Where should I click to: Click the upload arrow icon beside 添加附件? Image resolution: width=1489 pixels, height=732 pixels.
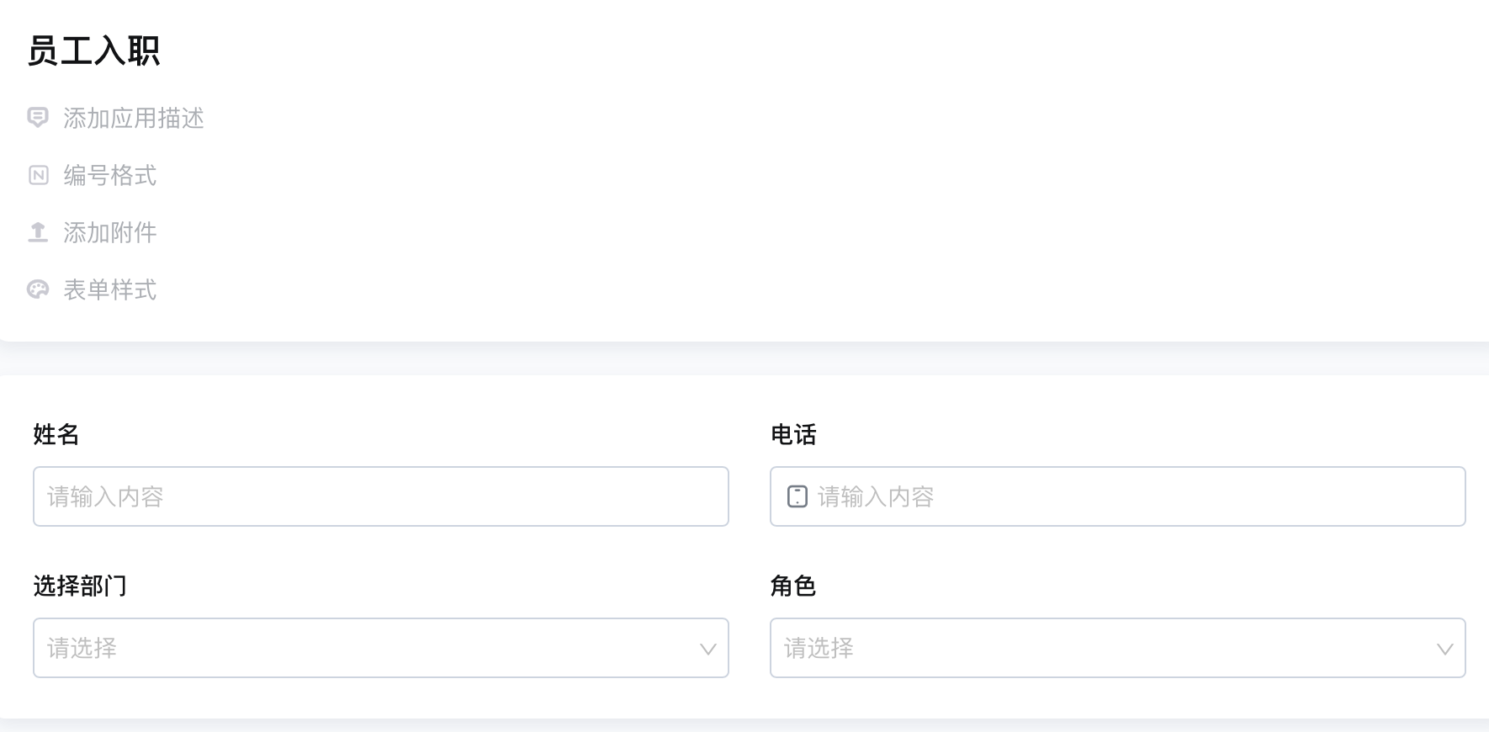coord(38,232)
